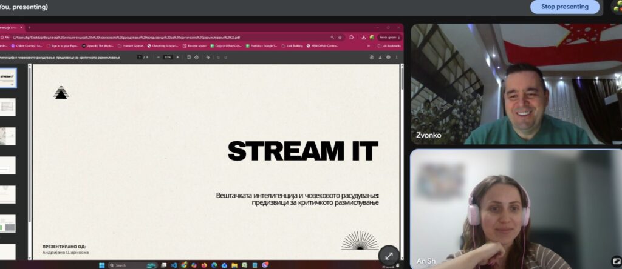The width and height of the screenshot is (622, 269).
Task: Open the Link Building bookmark folder
Action: click(x=293, y=45)
